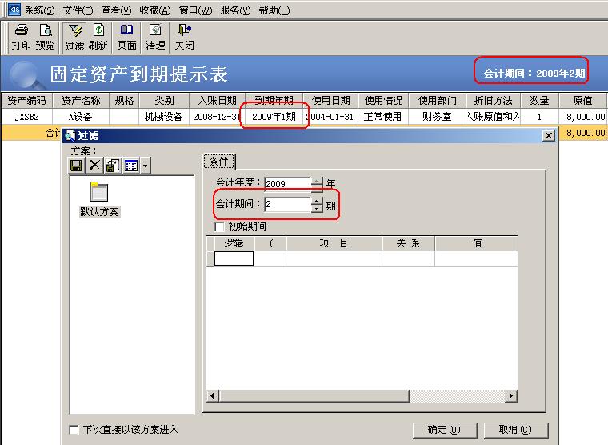The width and height of the screenshot is (608, 445).
Task: Click the 2009年1期 expiry period cell
Action: 274,117
